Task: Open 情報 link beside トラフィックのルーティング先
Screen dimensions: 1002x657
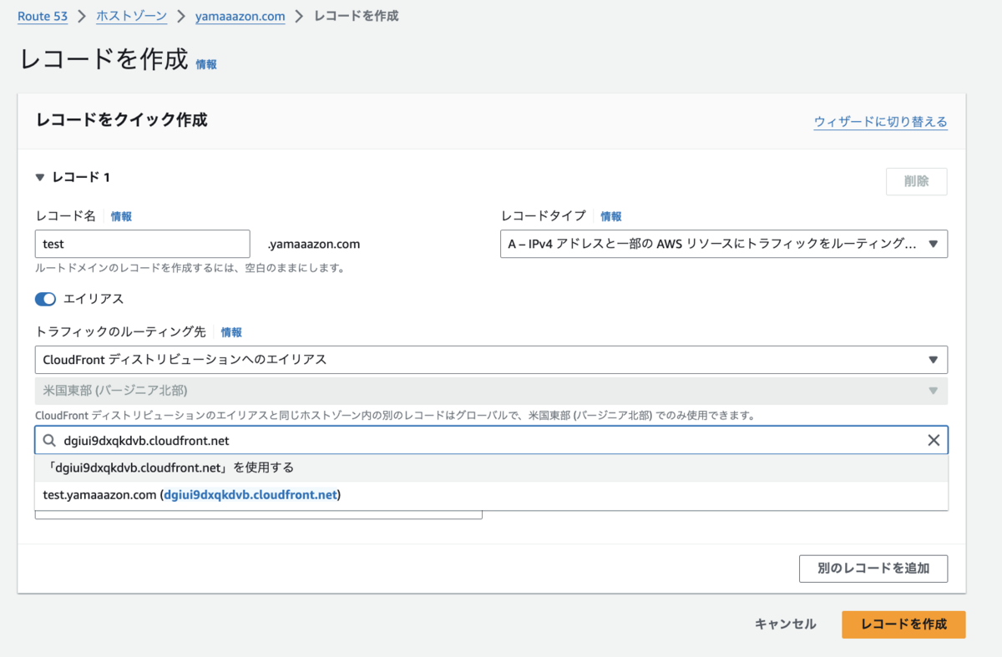Action: pyautogui.click(x=231, y=332)
